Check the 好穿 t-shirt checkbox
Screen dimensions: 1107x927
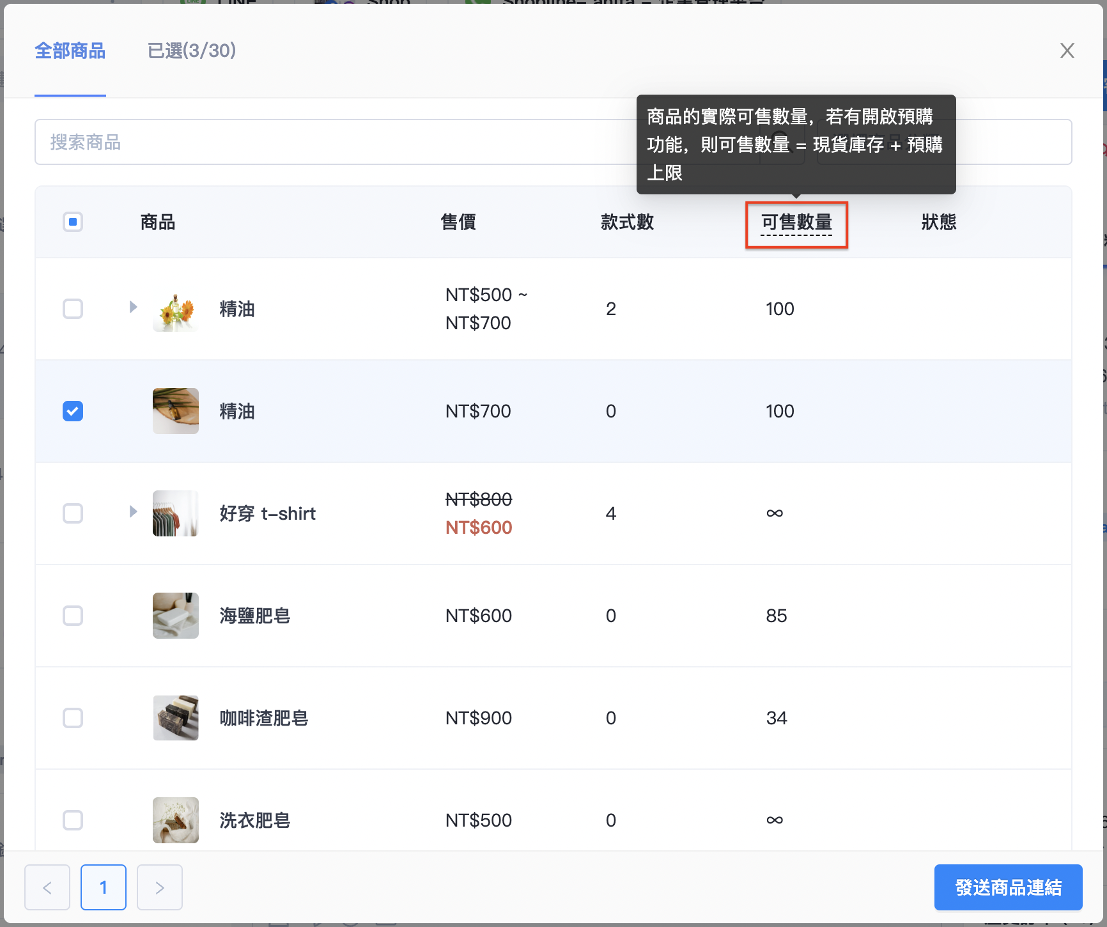(73, 513)
